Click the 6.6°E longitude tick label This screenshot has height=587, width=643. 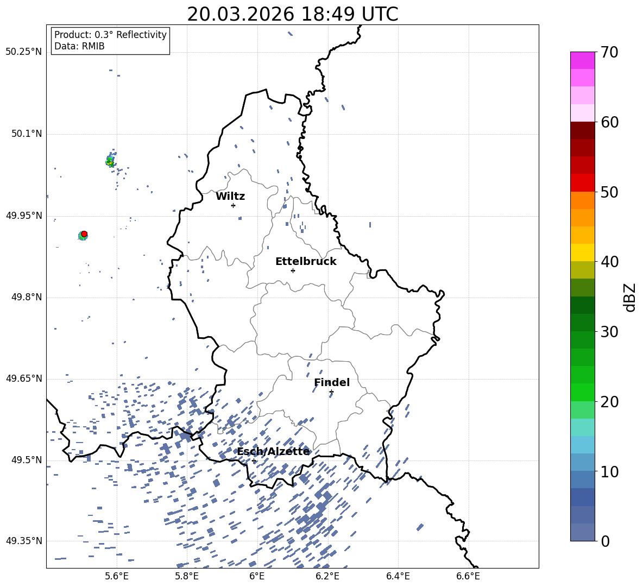pyautogui.click(x=468, y=576)
